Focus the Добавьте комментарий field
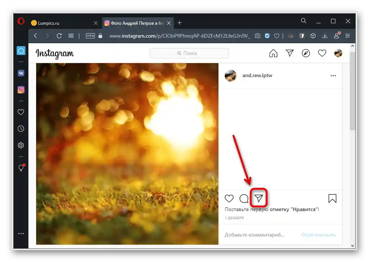This screenshot has width=369, height=262. 254,235
